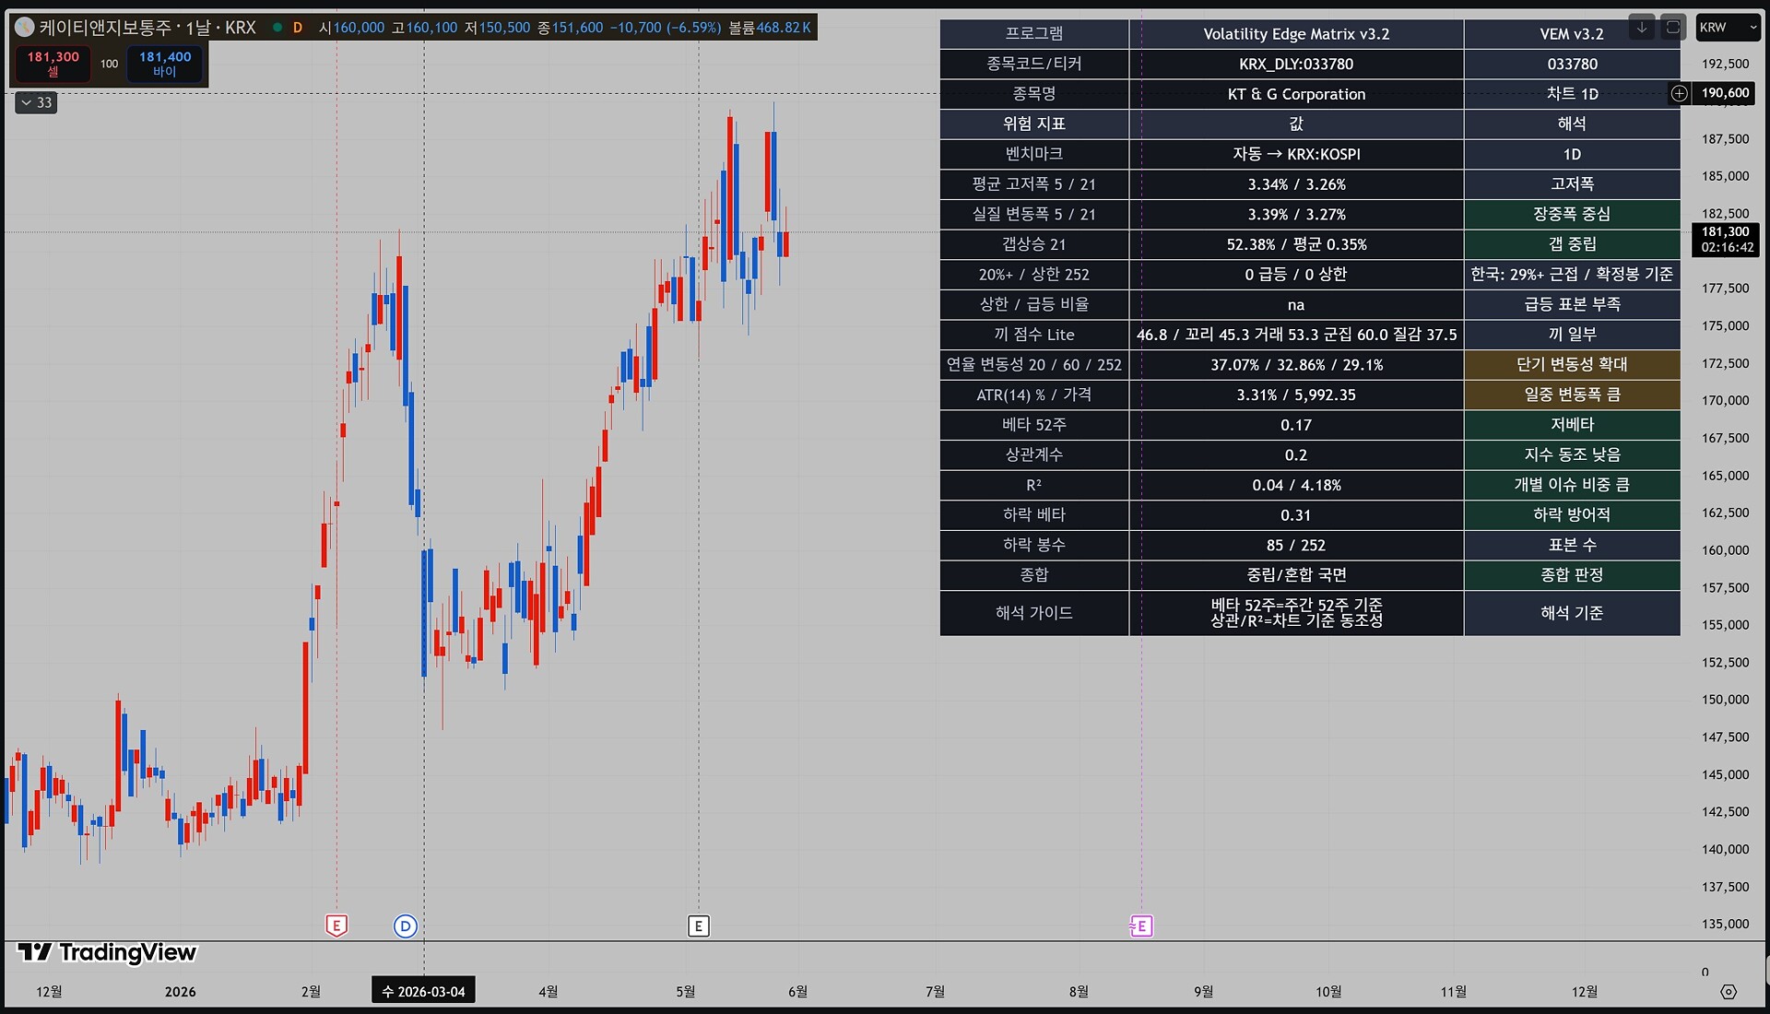
Task: Click the 2026 year label on time axis
Action: pyautogui.click(x=180, y=992)
